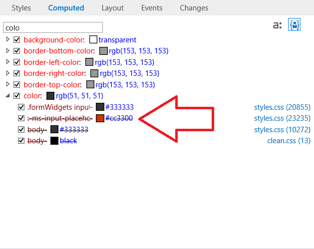Collapse the color property
Image resolution: width=314 pixels, height=249 pixels.
pyautogui.click(x=8, y=96)
